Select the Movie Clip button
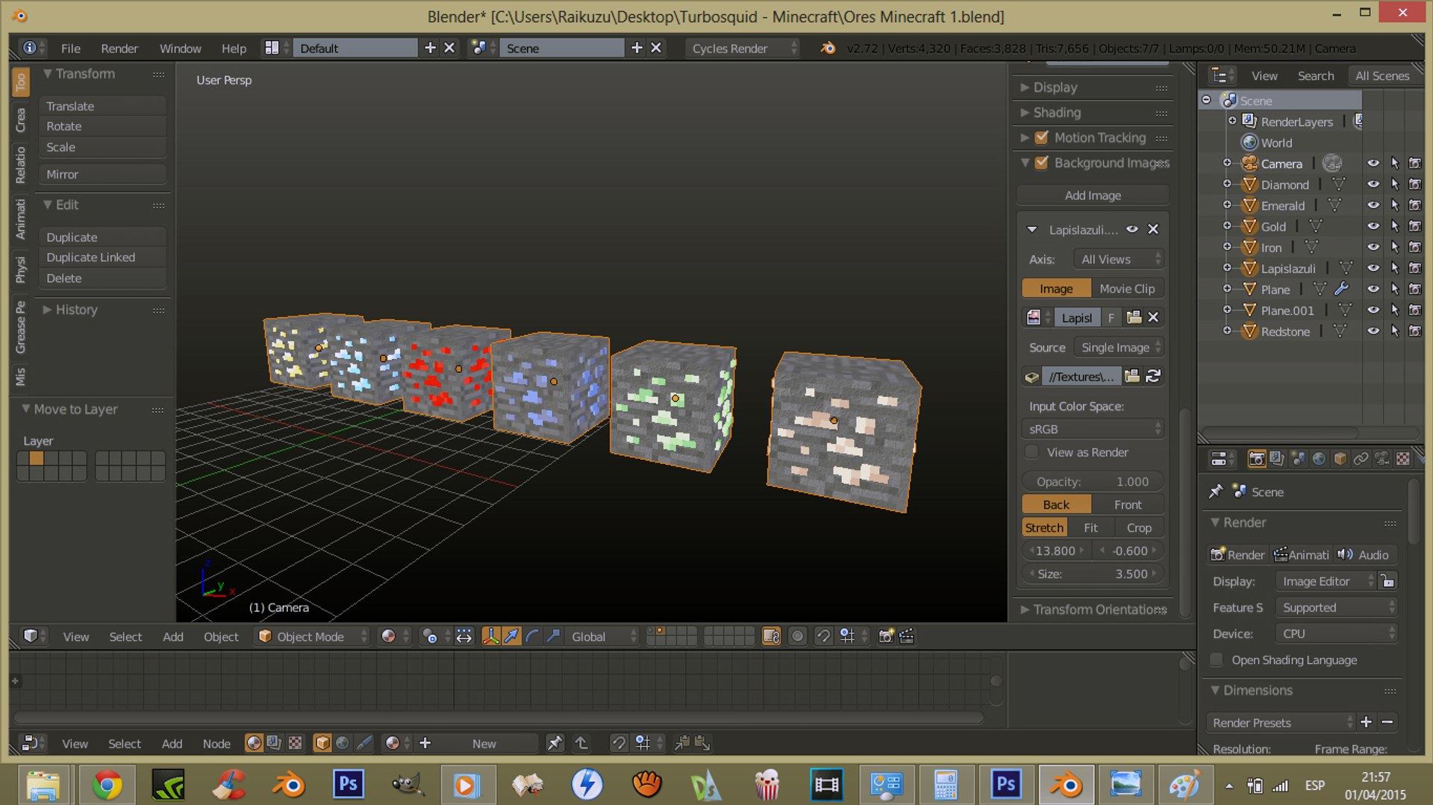 pos(1127,289)
